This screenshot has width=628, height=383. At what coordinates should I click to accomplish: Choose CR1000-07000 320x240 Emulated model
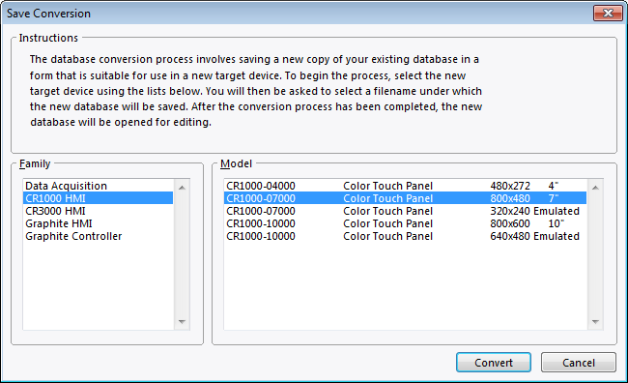coord(406,211)
